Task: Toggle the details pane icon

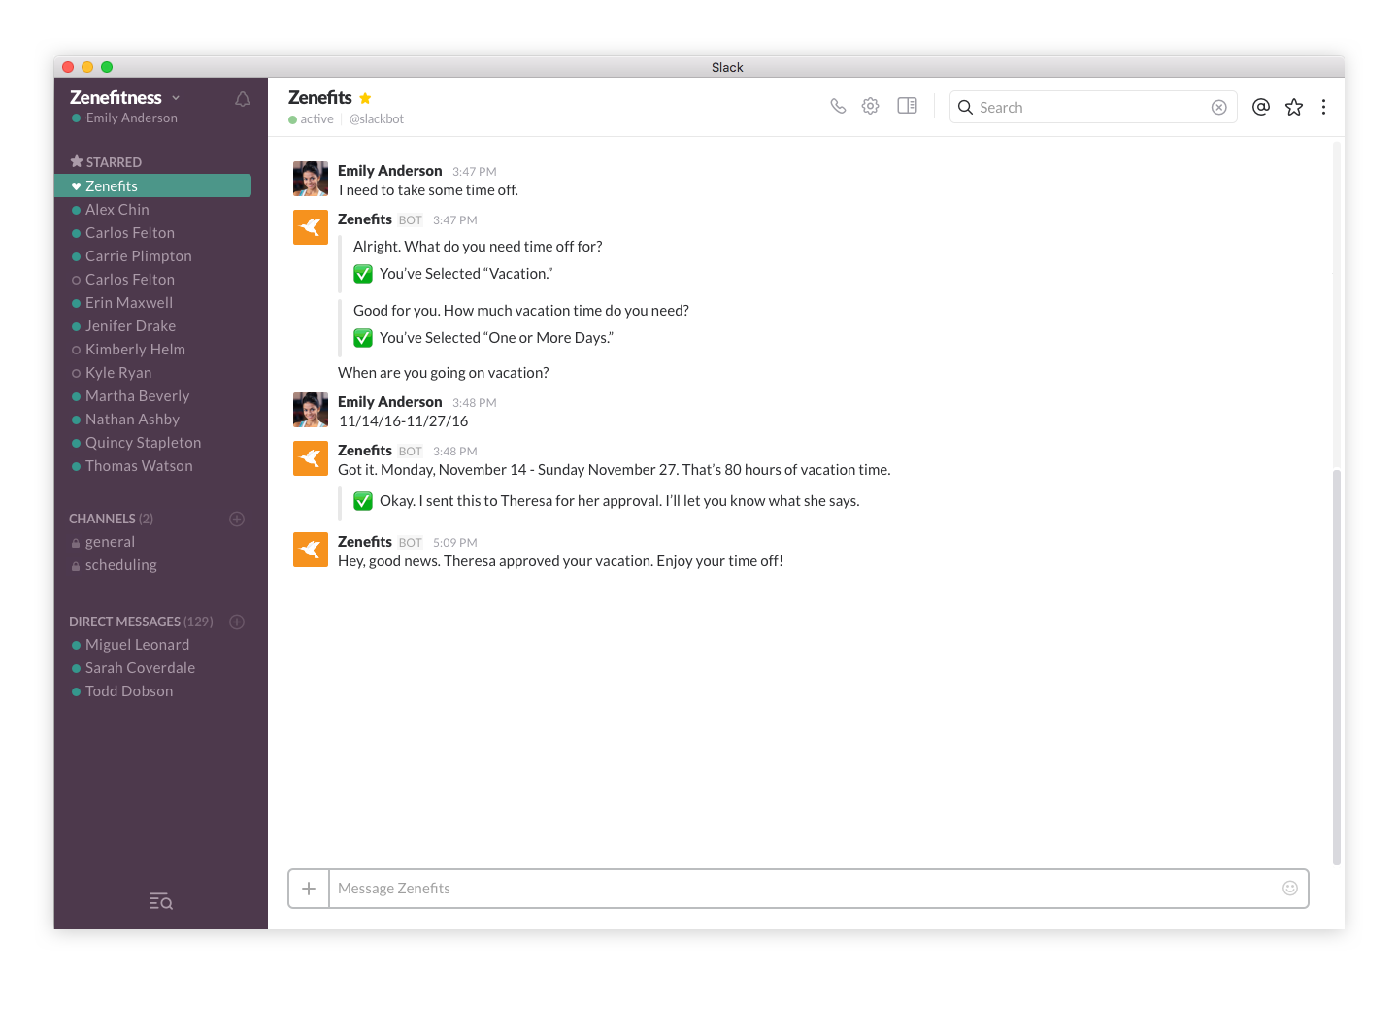Action: coord(907,106)
